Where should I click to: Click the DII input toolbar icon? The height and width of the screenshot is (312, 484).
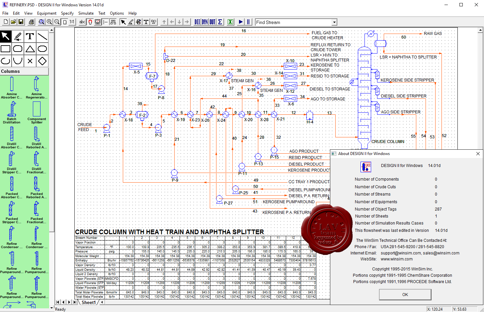click(x=197, y=22)
